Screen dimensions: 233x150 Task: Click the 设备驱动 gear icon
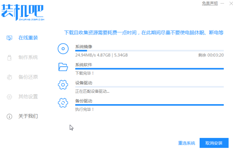(x=63, y=85)
